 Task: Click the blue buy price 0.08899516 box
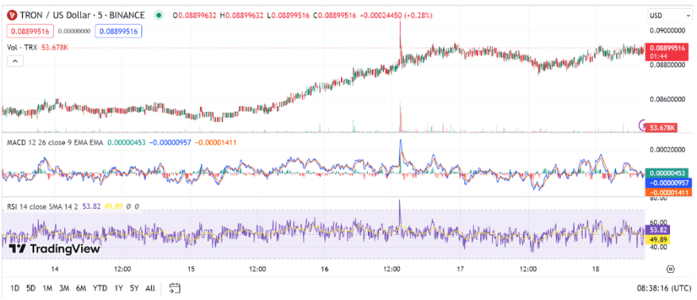point(118,32)
